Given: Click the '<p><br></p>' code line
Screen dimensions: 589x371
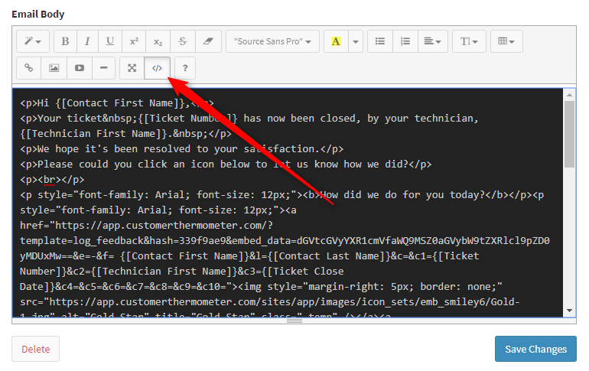Looking at the screenshot, I should click(52, 180).
